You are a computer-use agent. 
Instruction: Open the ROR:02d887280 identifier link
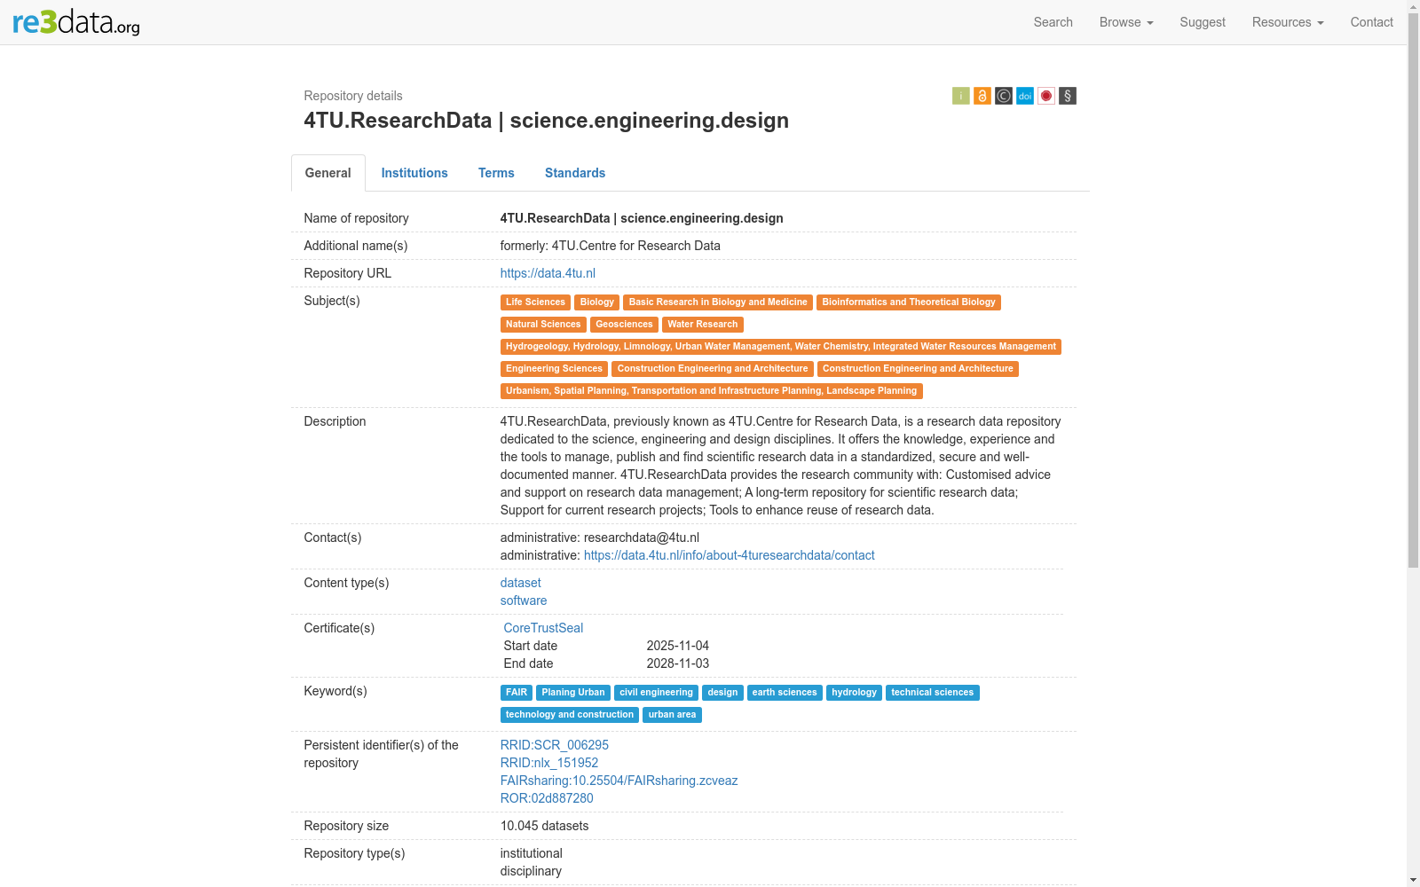point(547,798)
